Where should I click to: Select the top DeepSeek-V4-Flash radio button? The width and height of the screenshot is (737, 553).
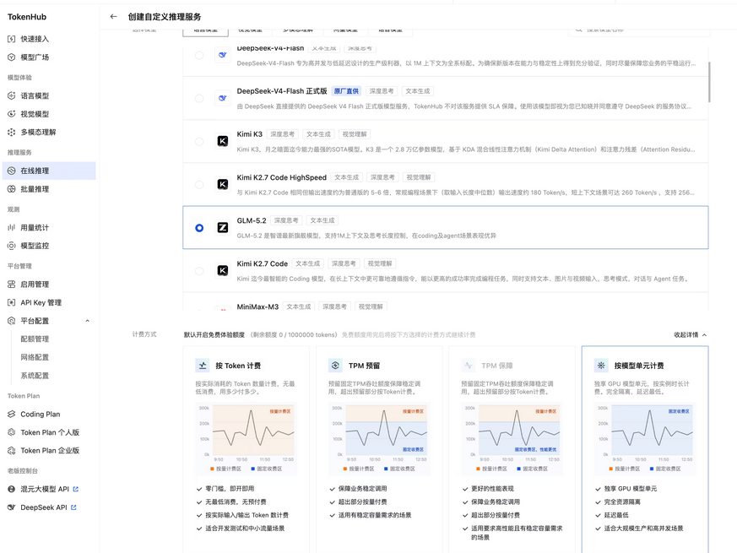199,55
